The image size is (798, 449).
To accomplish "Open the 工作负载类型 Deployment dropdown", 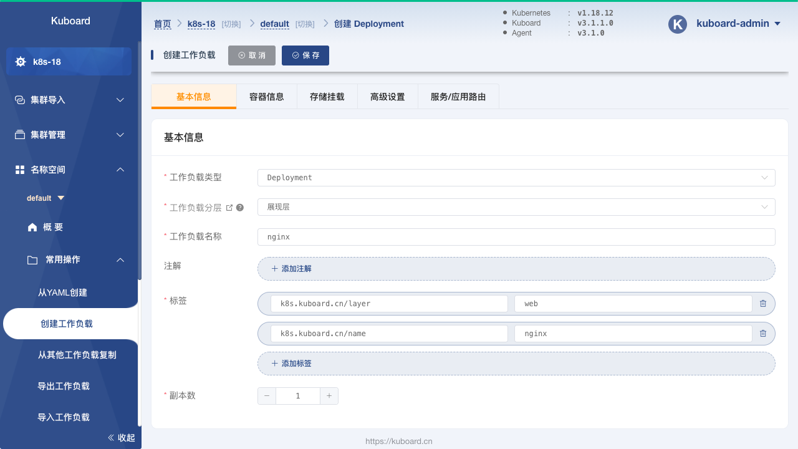I will (x=516, y=178).
